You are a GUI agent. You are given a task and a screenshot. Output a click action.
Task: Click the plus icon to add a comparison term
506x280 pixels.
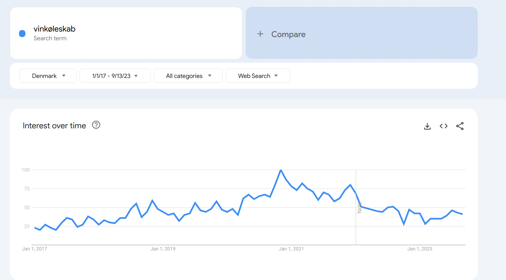point(260,34)
